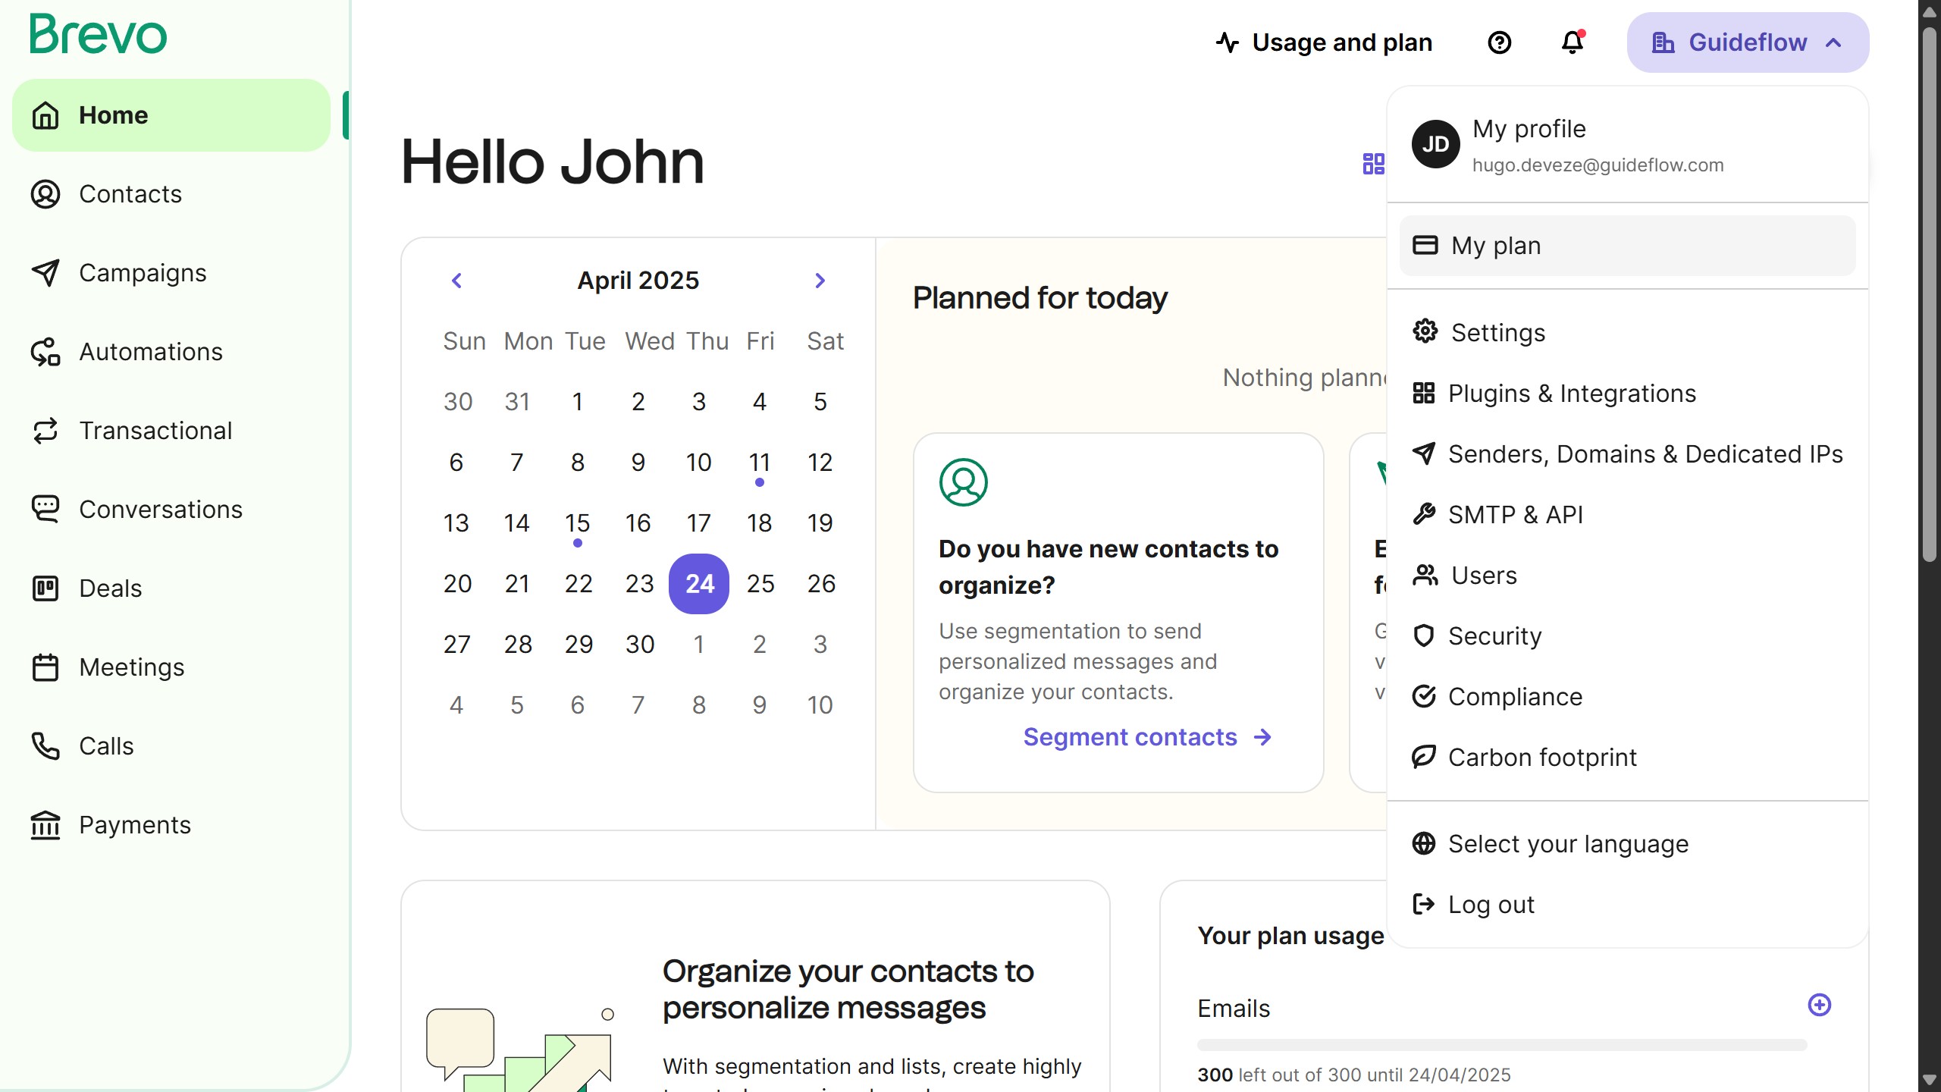The width and height of the screenshot is (1941, 1092).
Task: Click the notifications bell icon
Action: [1573, 42]
